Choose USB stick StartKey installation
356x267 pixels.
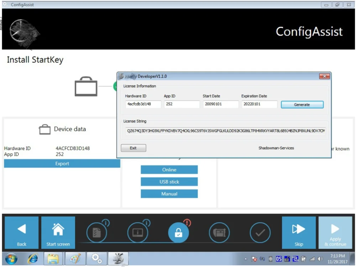[x=169, y=182]
